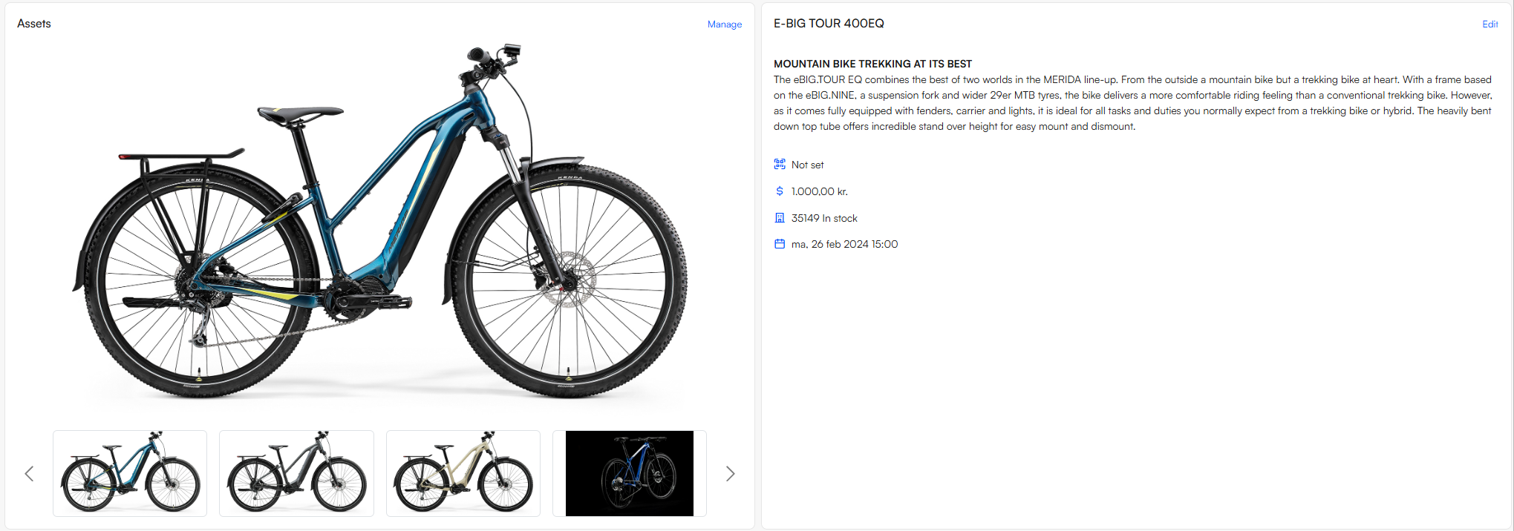
Task: Show next thumbnails with right chevron
Action: (730, 473)
